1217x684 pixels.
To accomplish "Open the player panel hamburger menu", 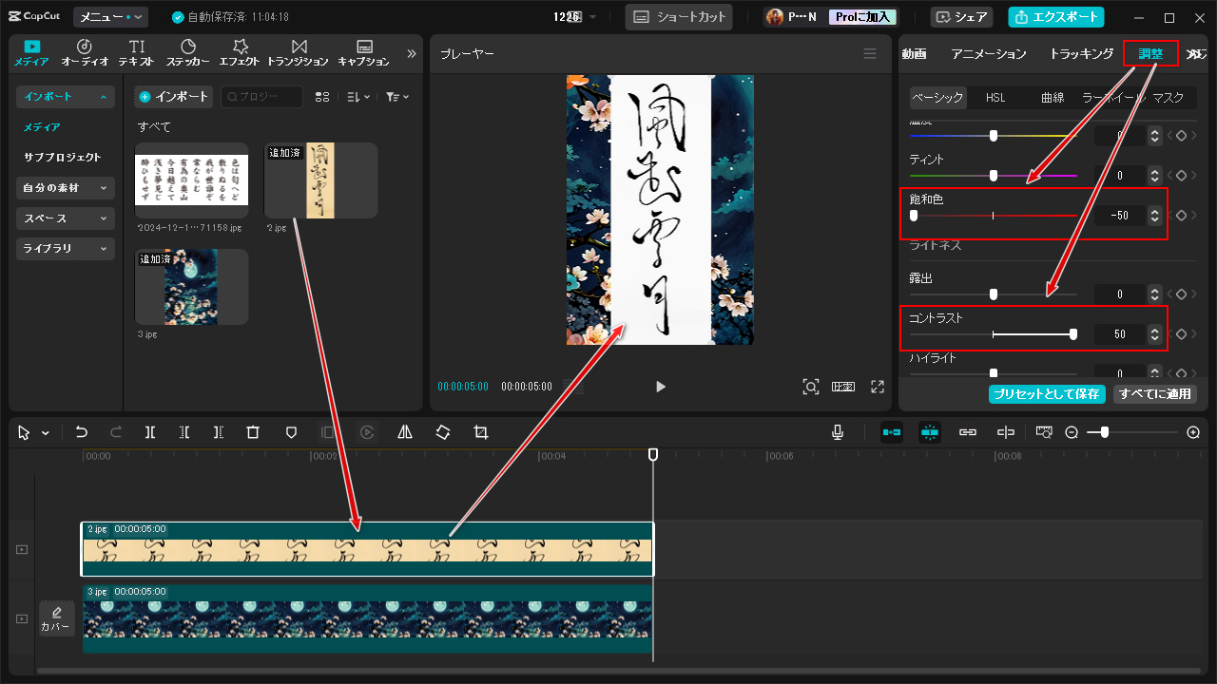I will click(x=870, y=54).
